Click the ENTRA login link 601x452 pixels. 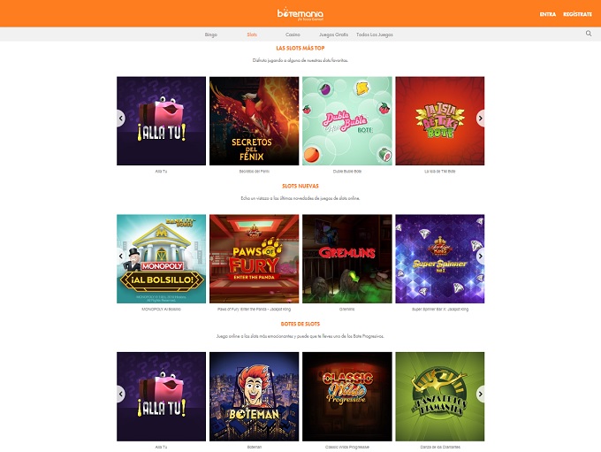point(548,14)
